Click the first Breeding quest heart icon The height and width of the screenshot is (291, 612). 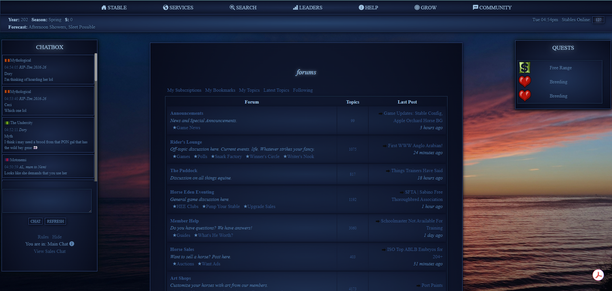(525, 82)
